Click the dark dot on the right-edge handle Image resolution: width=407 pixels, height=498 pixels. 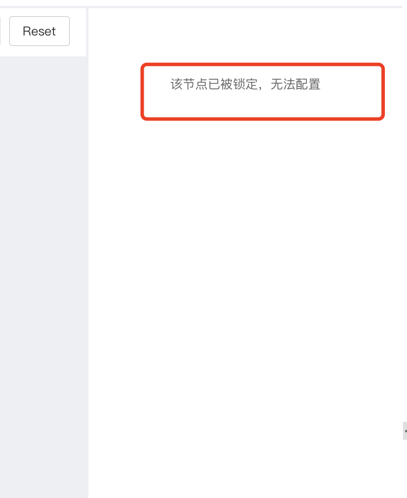406,431
